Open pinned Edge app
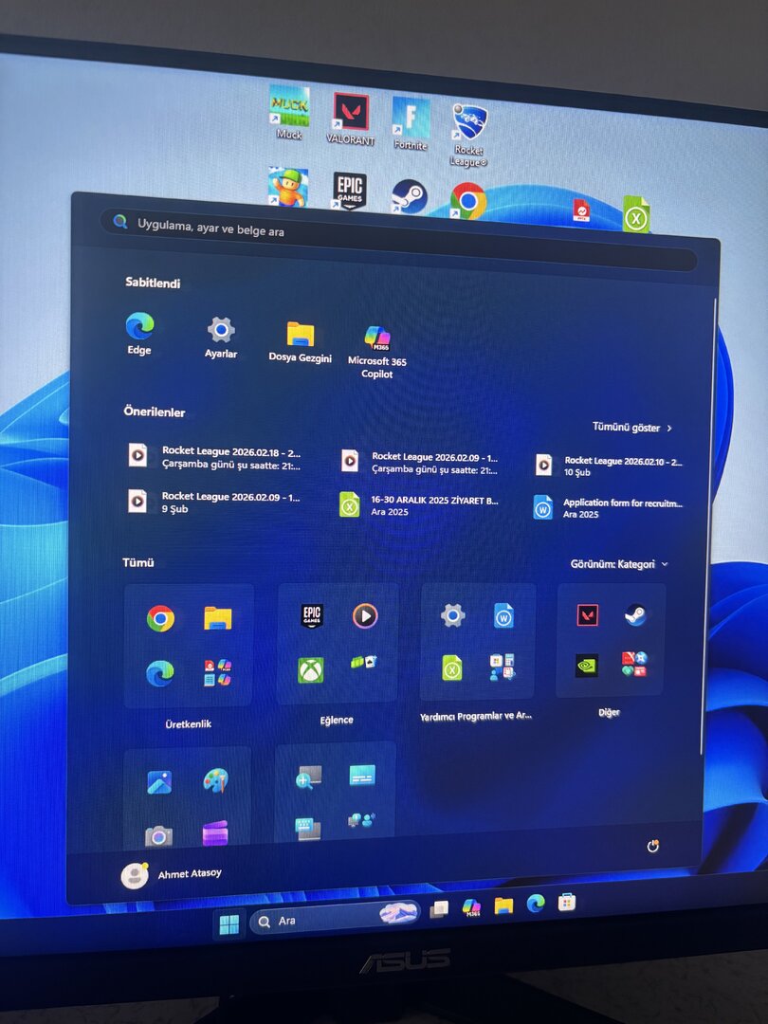Image resolution: width=768 pixels, height=1024 pixels. (139, 334)
